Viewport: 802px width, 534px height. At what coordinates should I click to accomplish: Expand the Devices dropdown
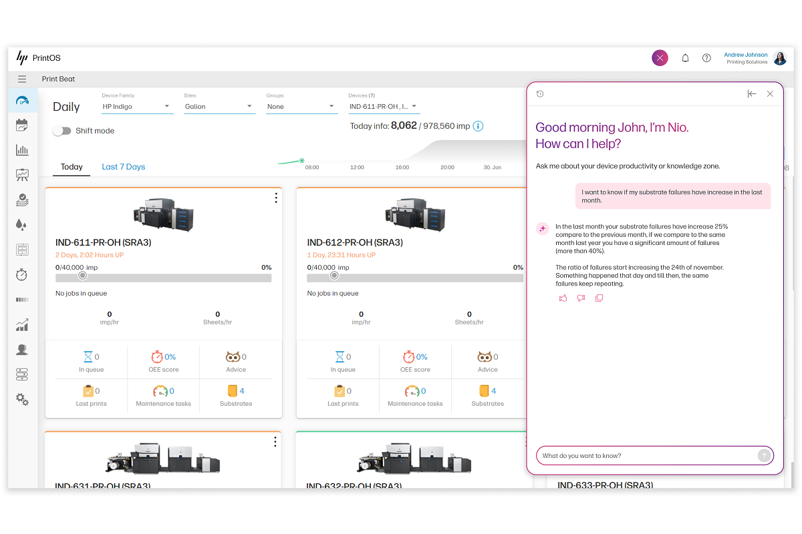coord(384,106)
